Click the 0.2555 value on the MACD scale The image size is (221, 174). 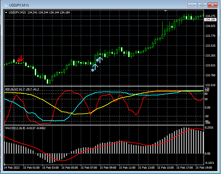coord(209,128)
